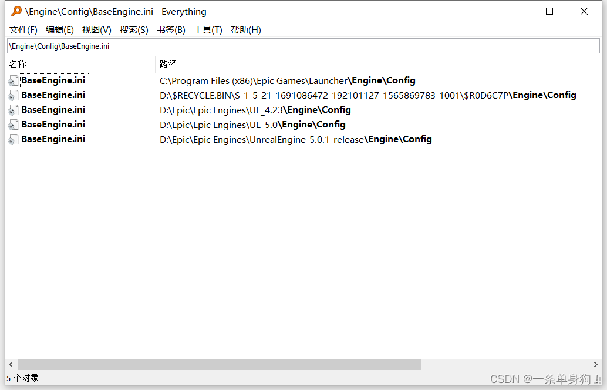Maximize the Everything window
The image size is (607, 390).
549,11
